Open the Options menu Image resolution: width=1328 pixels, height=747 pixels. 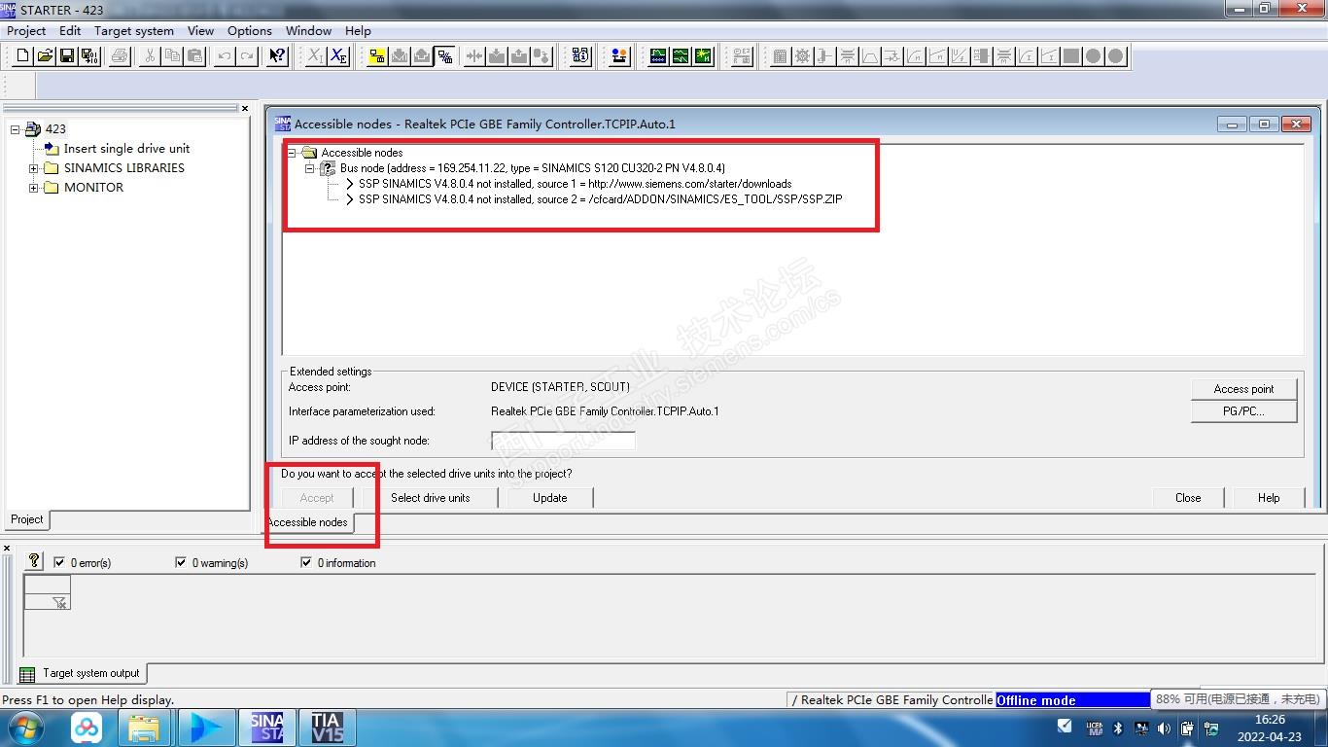(x=250, y=31)
